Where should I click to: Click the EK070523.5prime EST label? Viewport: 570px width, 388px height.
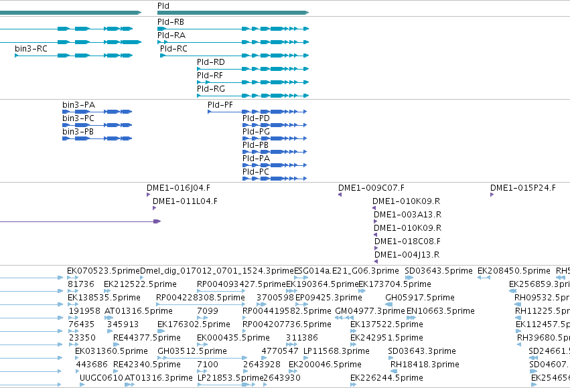[103, 271]
